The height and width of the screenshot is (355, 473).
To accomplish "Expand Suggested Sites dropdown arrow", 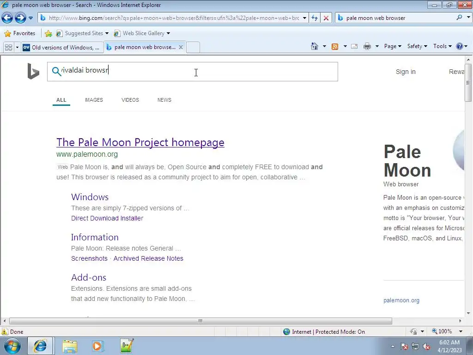I will [x=107, y=33].
